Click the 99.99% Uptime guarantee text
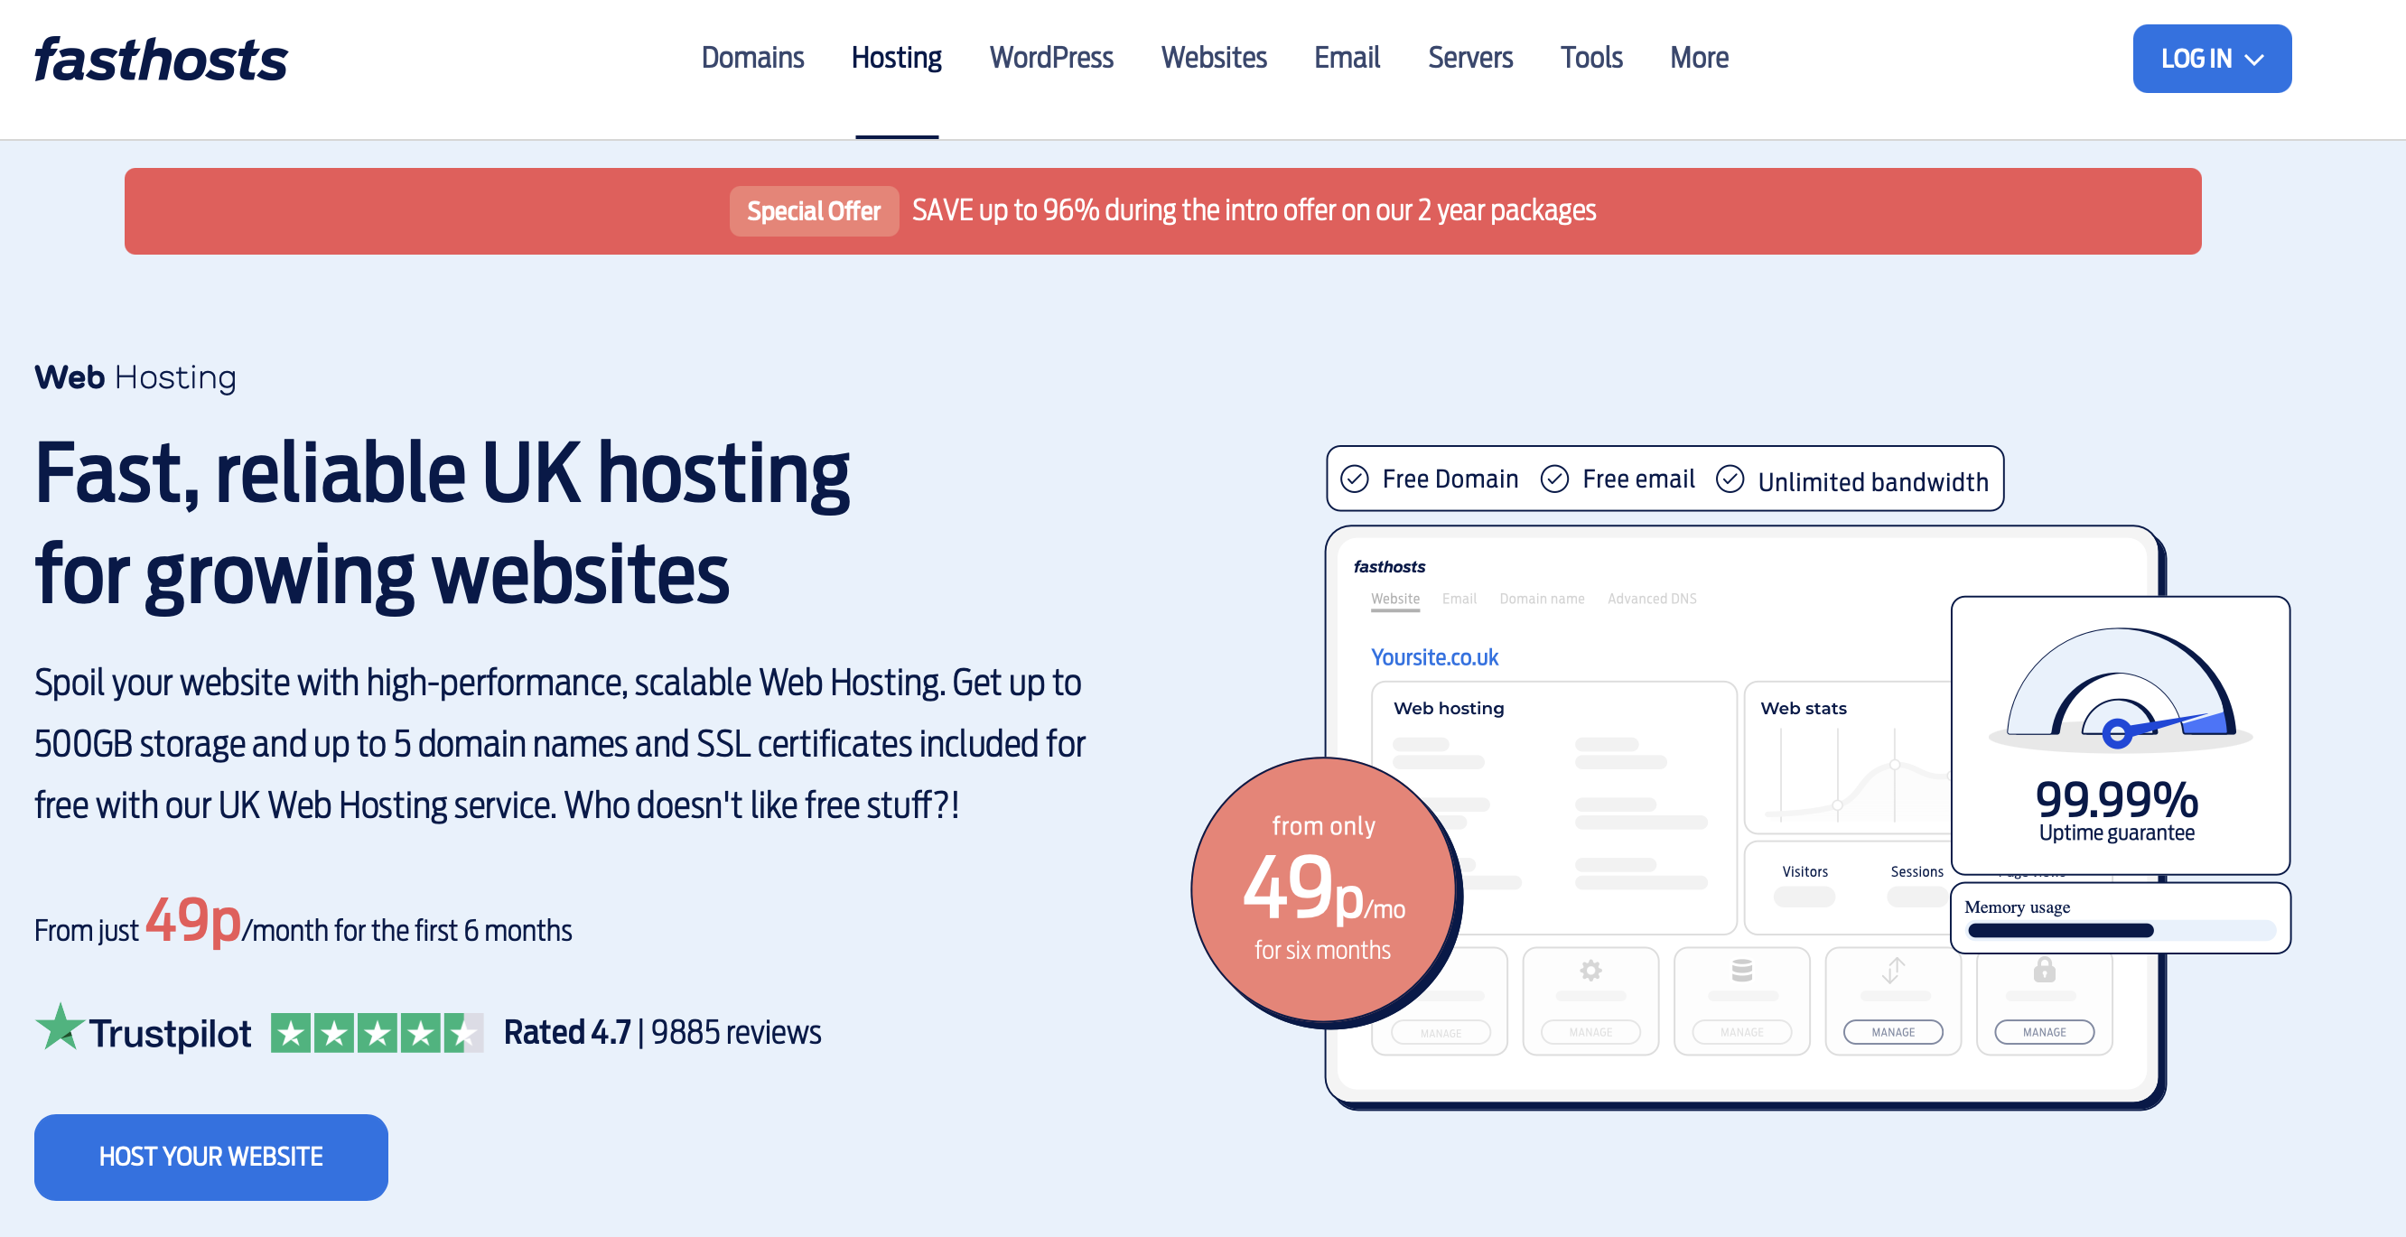The image size is (2406, 1237). [x=2116, y=810]
